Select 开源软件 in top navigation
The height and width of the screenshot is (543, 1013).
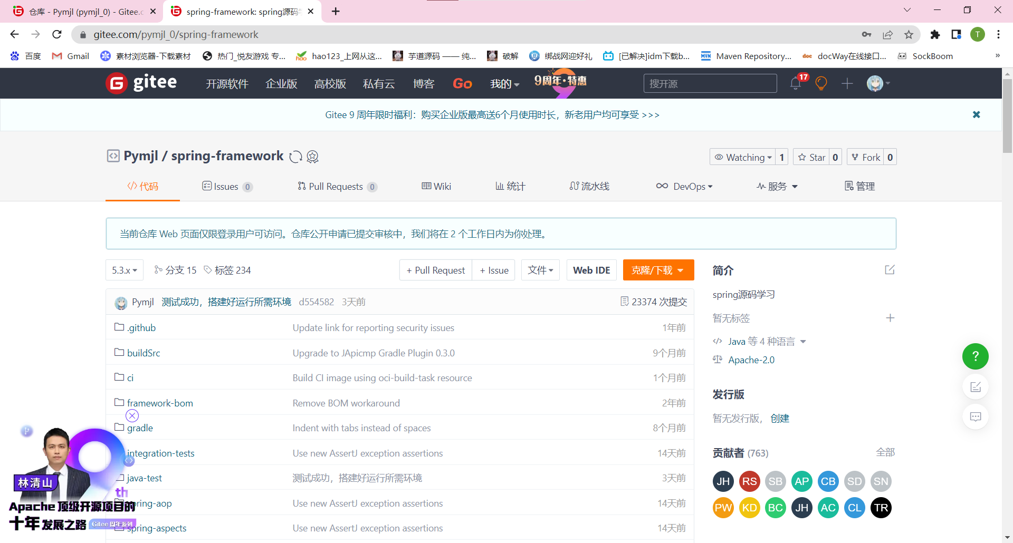tap(227, 83)
